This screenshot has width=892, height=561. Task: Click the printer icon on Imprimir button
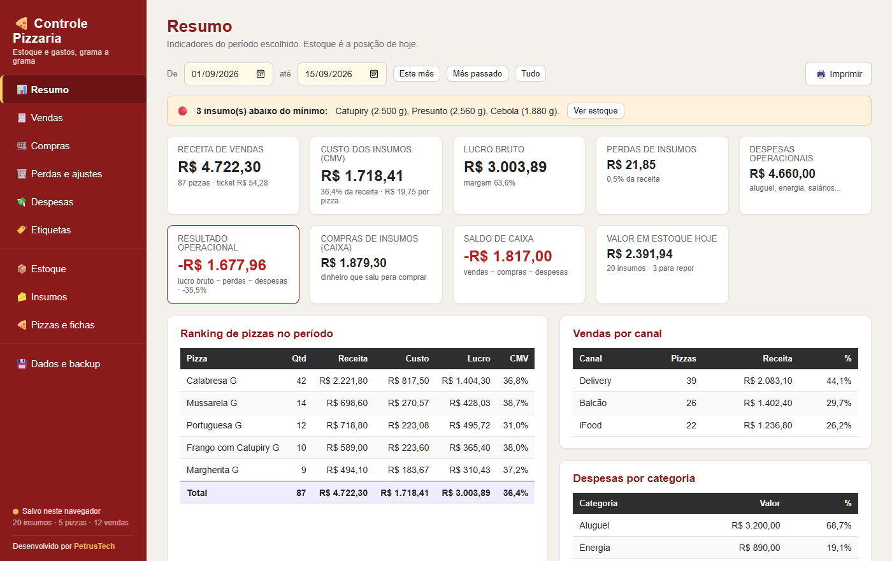pyautogui.click(x=821, y=74)
